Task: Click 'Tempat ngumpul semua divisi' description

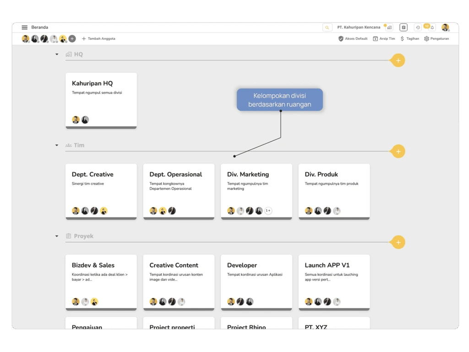Action: [97, 93]
